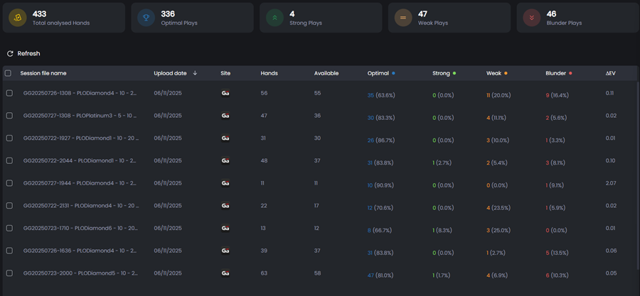Check the box for GG20250722-1927 session

pos(9,138)
